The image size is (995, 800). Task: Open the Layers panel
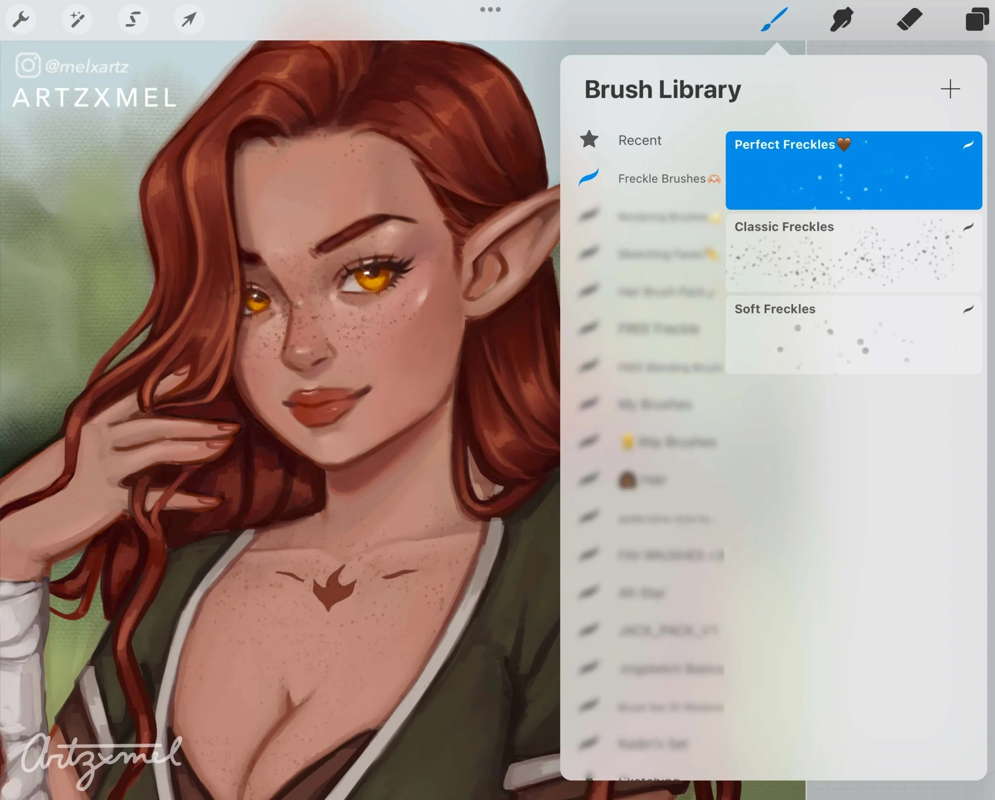click(x=977, y=20)
